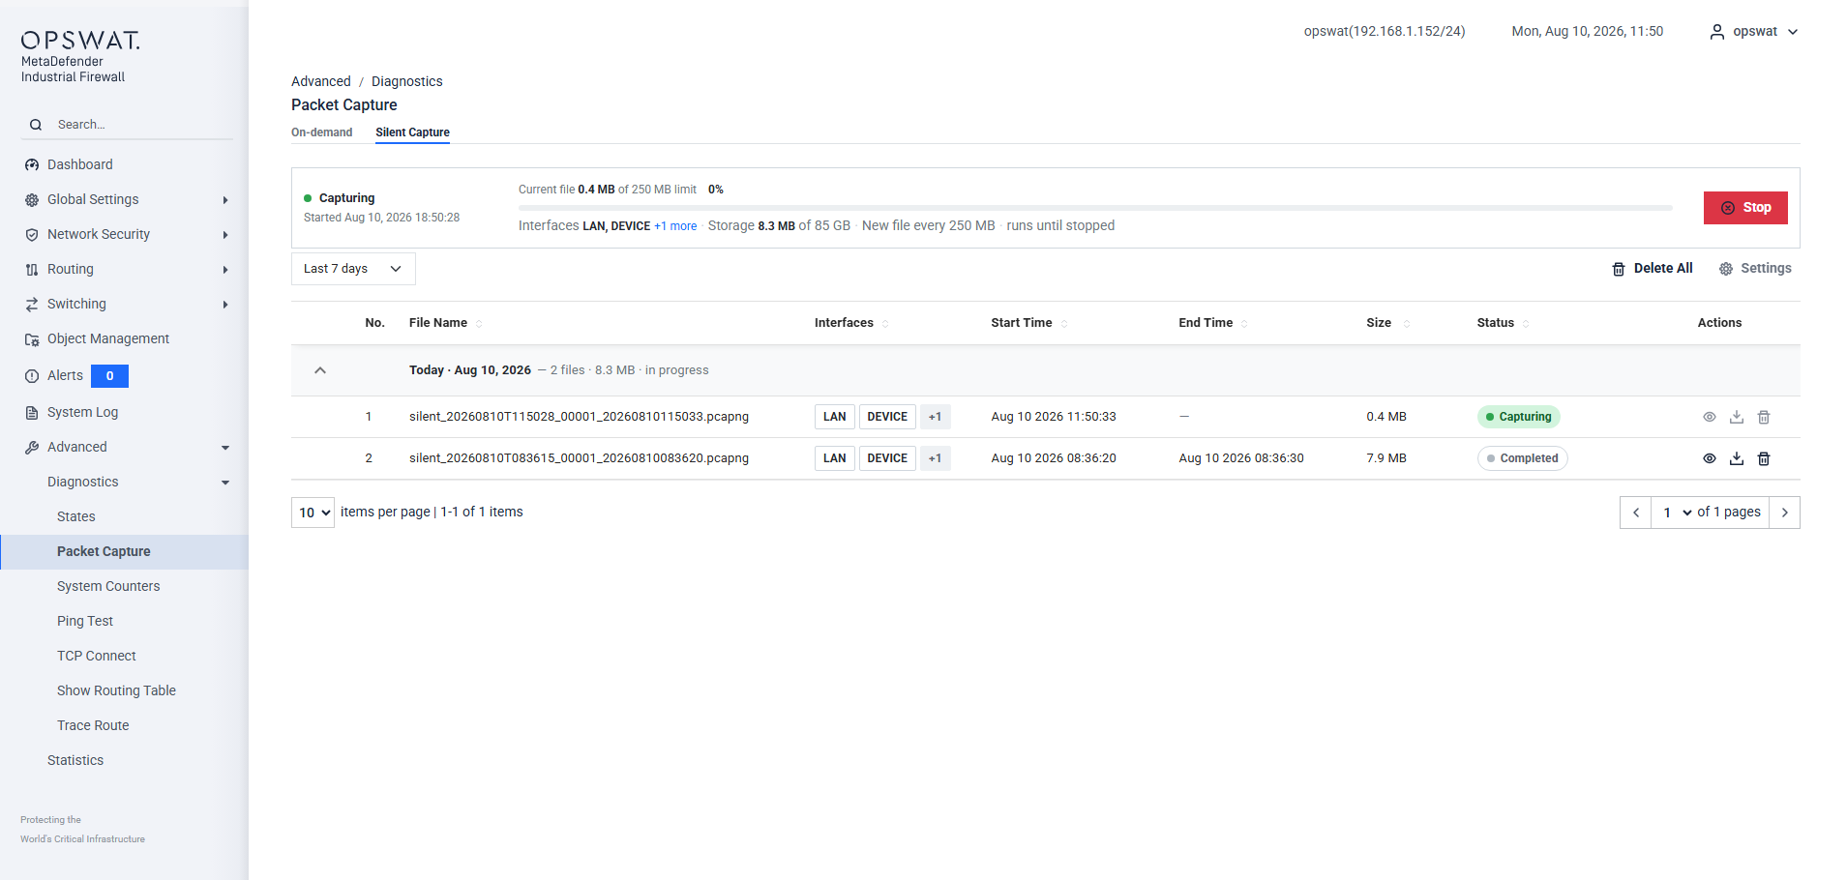Screen dimensions: 1847x880
Task: Select the Silent Capture tab
Action: pos(412,132)
